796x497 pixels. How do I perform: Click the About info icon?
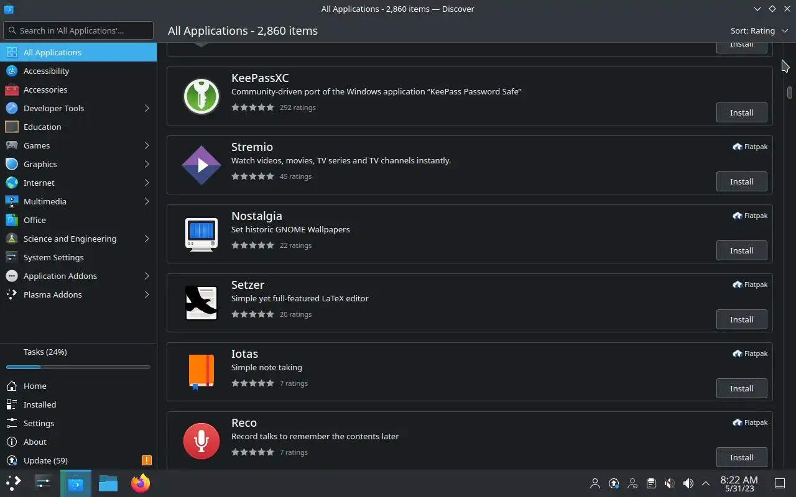11,442
